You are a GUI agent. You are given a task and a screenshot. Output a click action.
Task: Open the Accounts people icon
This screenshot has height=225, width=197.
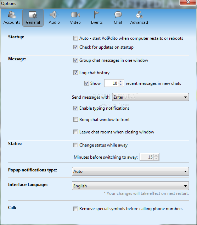click(x=12, y=15)
